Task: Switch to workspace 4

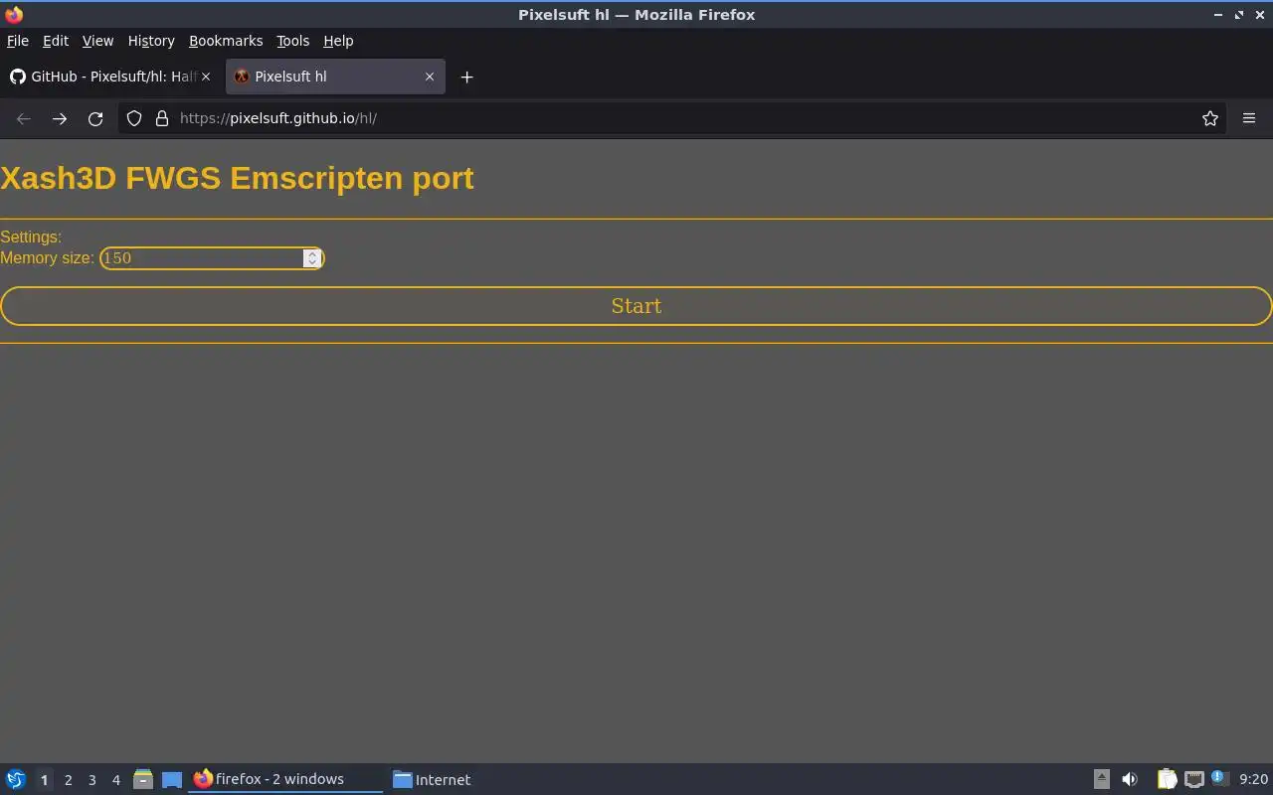Action: 115,780
